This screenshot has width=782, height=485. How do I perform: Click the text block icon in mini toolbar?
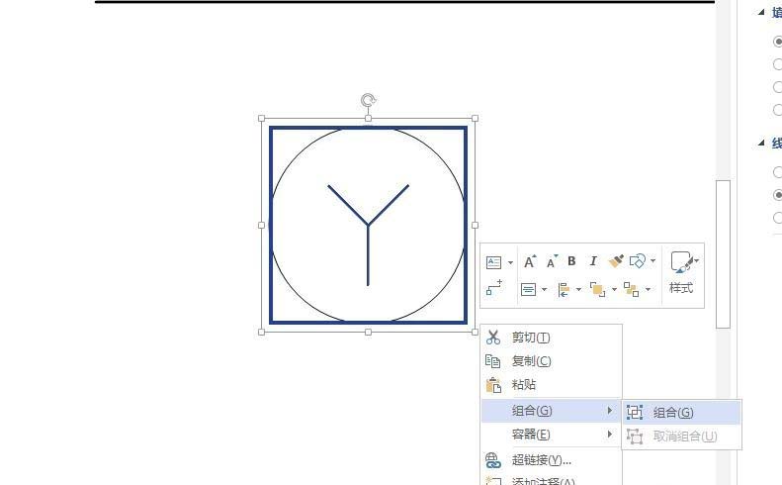pyautogui.click(x=493, y=262)
